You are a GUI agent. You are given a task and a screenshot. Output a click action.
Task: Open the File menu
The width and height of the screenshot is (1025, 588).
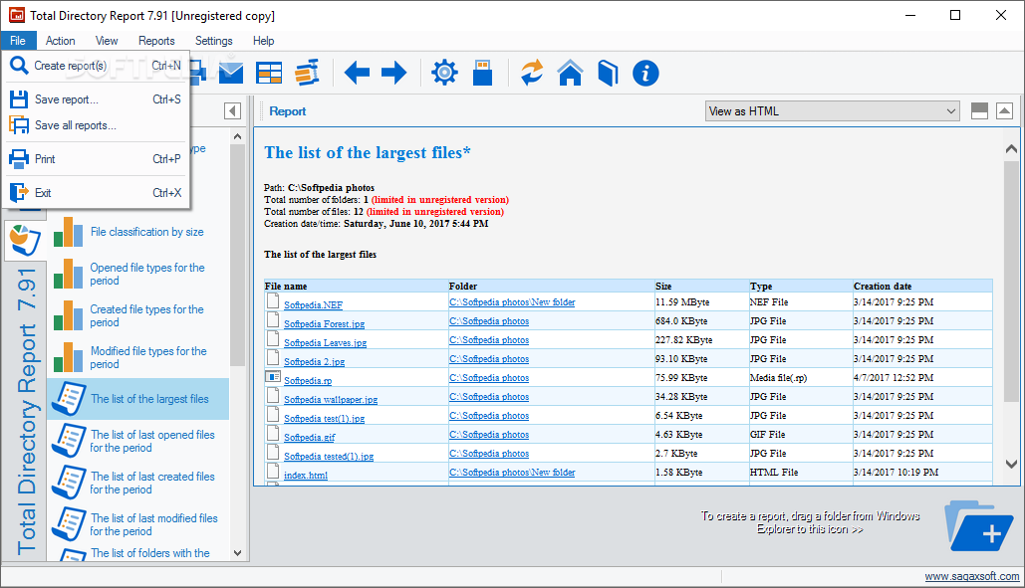pyautogui.click(x=18, y=41)
